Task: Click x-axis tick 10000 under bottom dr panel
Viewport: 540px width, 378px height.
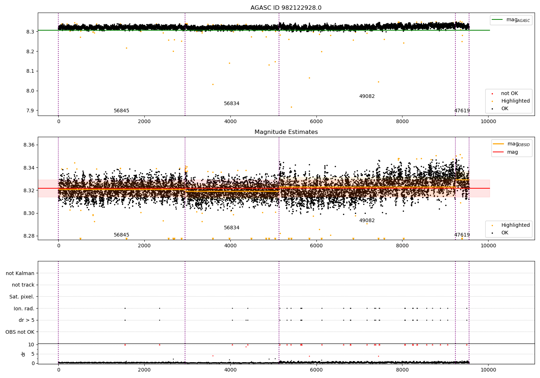Action: 488,370
